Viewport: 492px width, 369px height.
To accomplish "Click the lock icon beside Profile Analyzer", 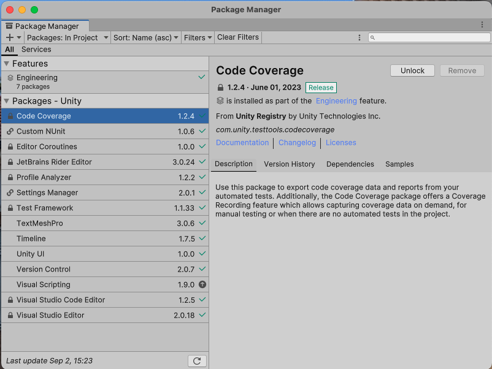I will coord(10,178).
